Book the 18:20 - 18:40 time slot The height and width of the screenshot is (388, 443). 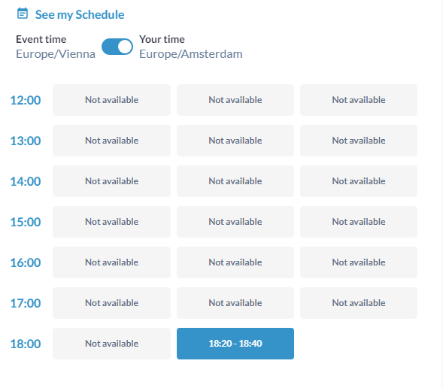click(x=235, y=344)
